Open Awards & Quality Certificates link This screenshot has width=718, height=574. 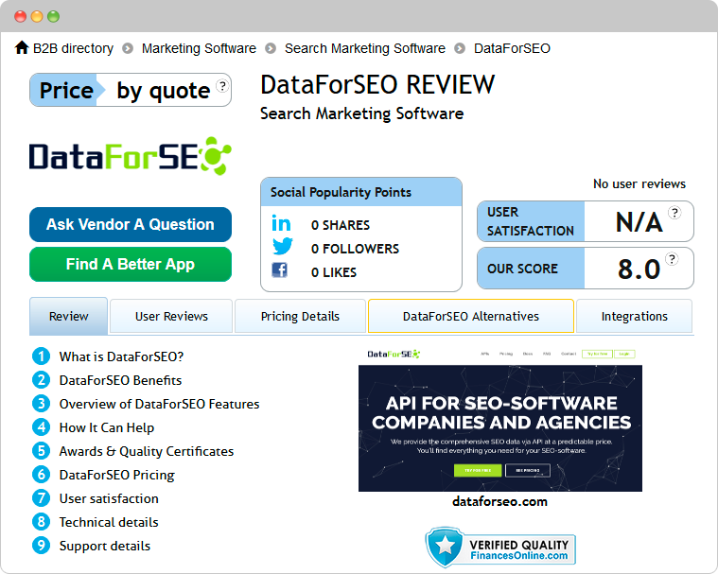[x=147, y=451]
